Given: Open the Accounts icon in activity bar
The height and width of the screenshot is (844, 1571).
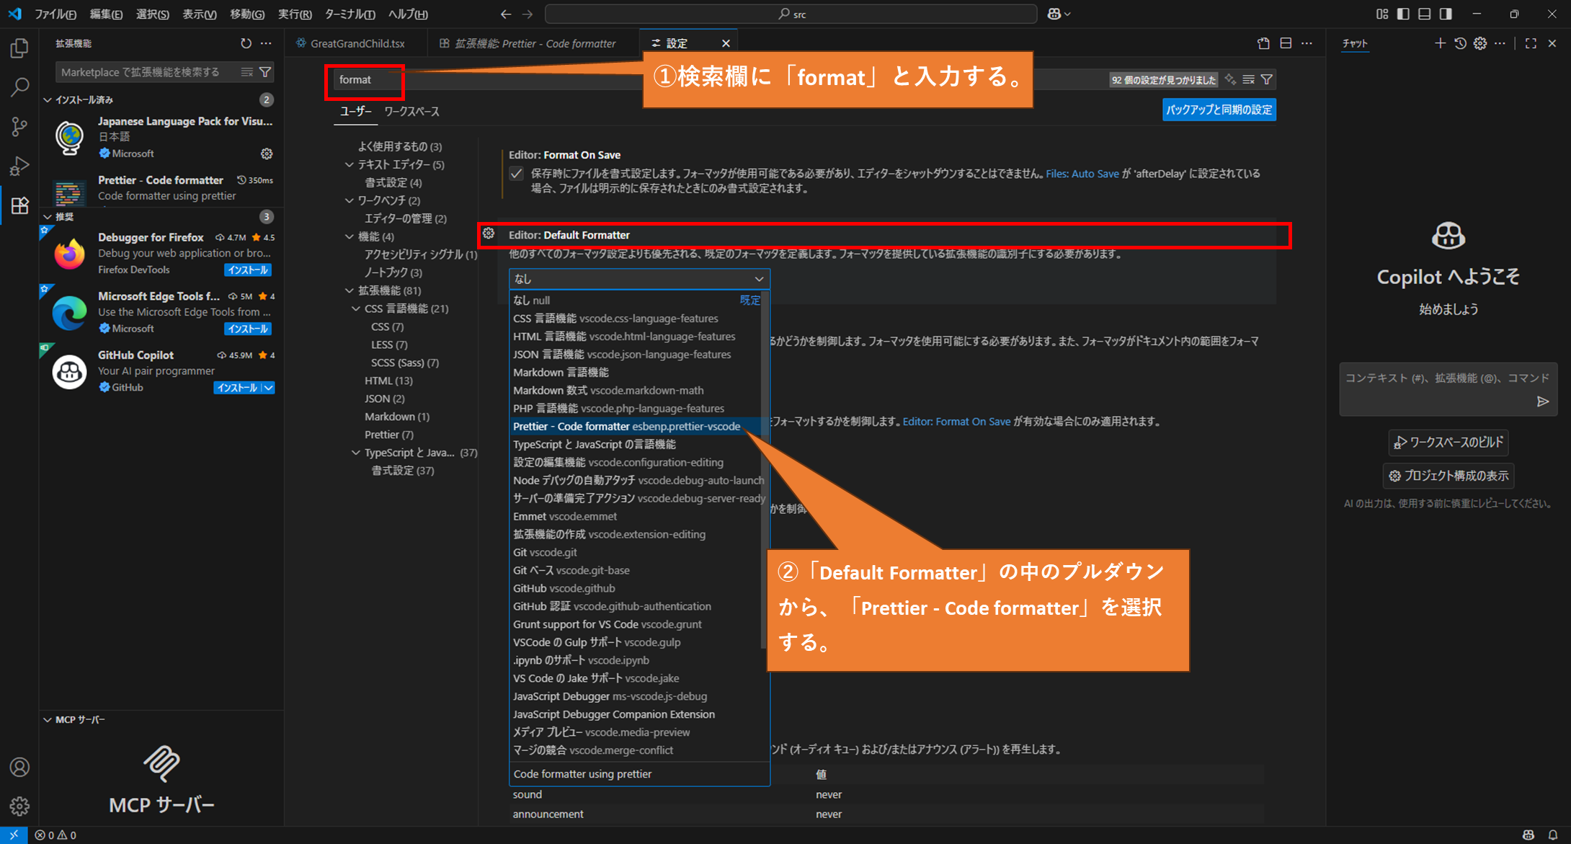Looking at the screenshot, I should pyautogui.click(x=19, y=767).
